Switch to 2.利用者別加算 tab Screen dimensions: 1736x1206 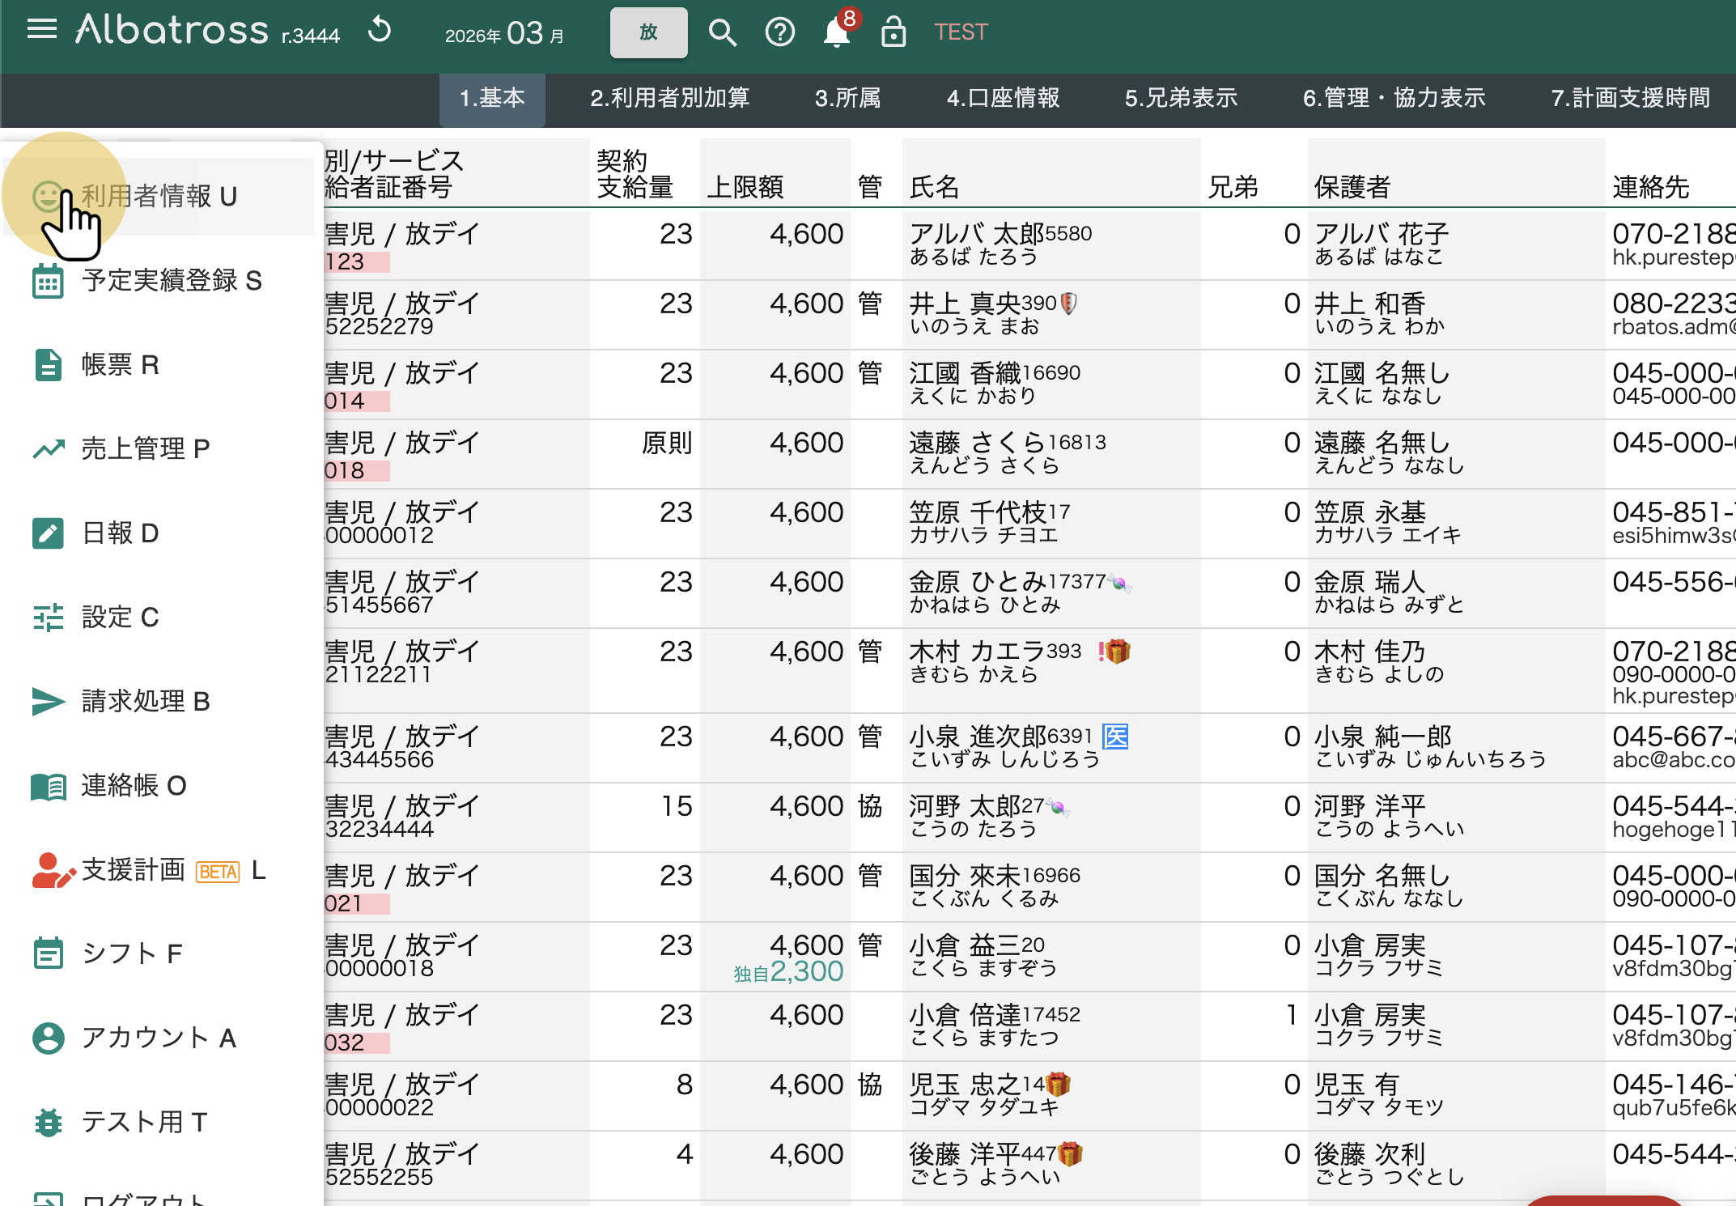[669, 99]
